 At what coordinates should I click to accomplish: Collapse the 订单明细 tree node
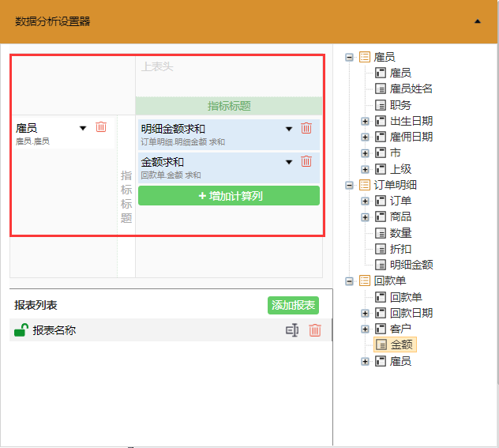349,185
